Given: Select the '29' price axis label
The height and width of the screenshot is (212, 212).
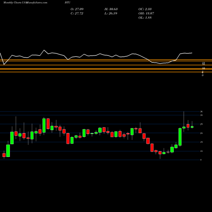Looking at the screenshot, I should point(201,124).
